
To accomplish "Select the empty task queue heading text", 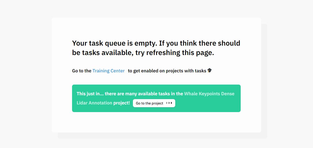I will (156, 48).
